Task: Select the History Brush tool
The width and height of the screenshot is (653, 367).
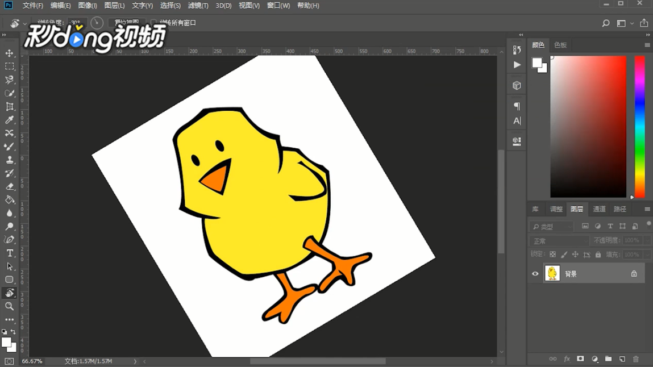Action: click(10, 173)
